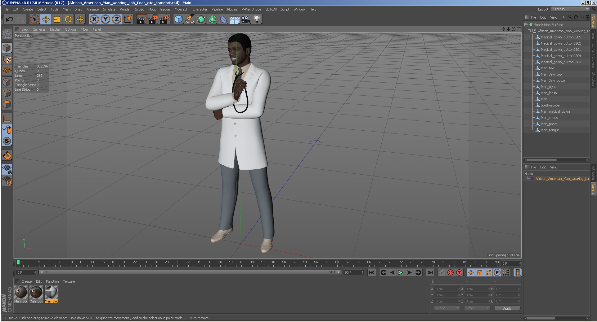Open the MoGraph array objects icon

[212, 20]
